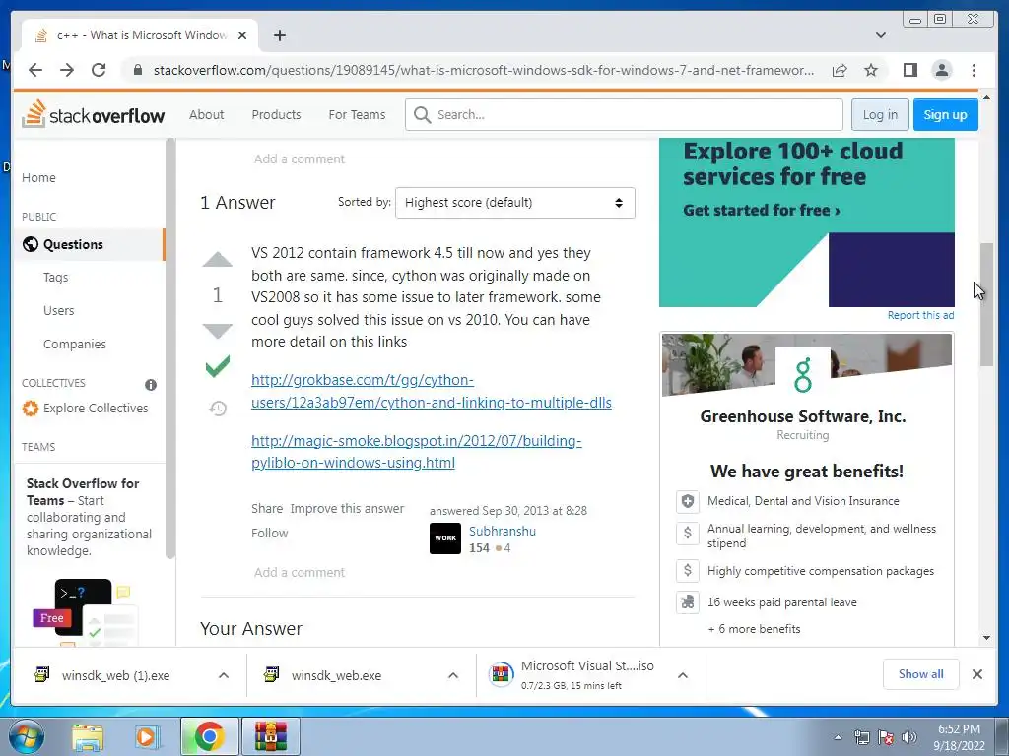Bookmark this page with the star icon
Image resolution: width=1009 pixels, height=756 pixels.
coord(871,70)
